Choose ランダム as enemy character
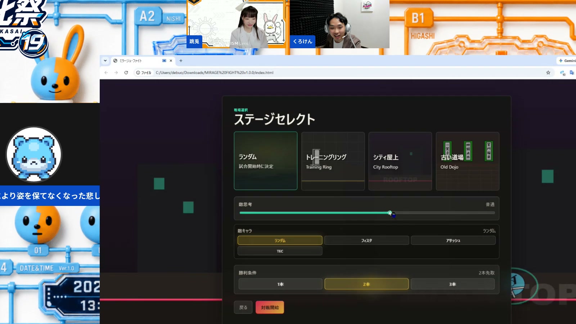Image resolution: width=576 pixels, height=324 pixels. tap(280, 240)
